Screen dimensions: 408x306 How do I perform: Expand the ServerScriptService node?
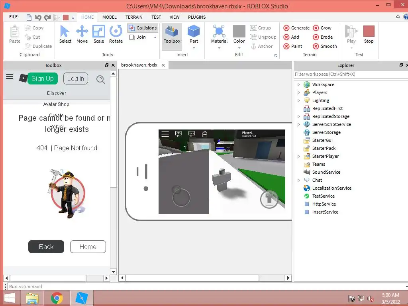[298, 124]
